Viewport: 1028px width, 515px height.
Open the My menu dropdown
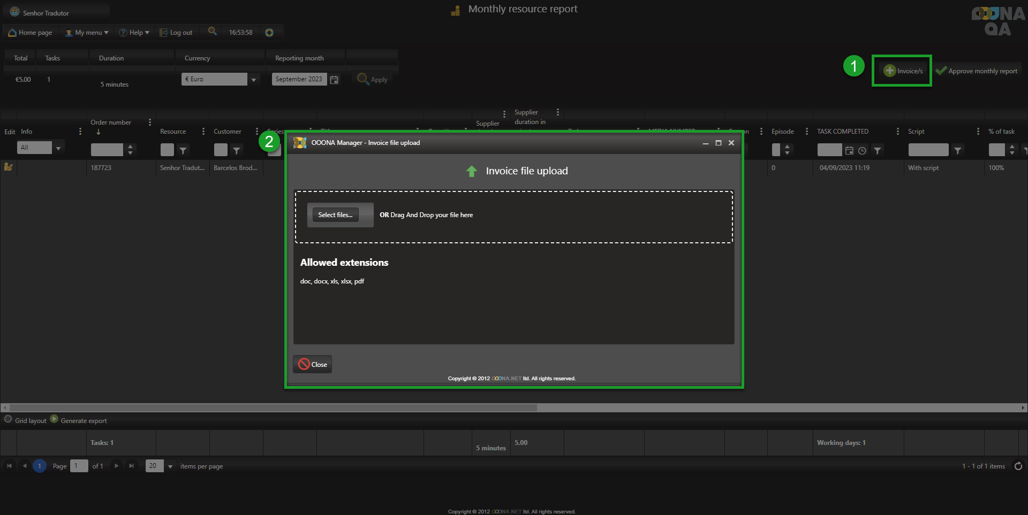pyautogui.click(x=87, y=33)
